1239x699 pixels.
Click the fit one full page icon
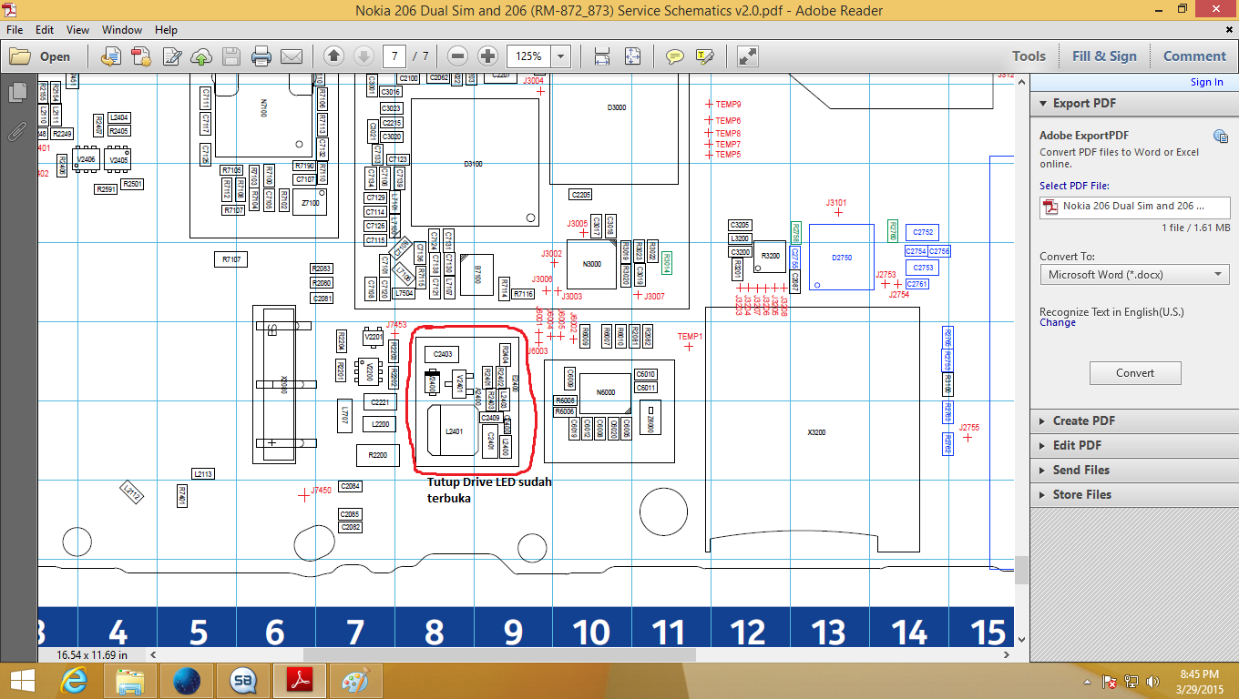(x=633, y=56)
